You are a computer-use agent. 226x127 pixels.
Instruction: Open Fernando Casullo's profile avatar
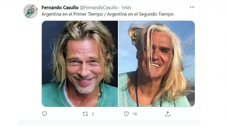click(x=31, y=11)
